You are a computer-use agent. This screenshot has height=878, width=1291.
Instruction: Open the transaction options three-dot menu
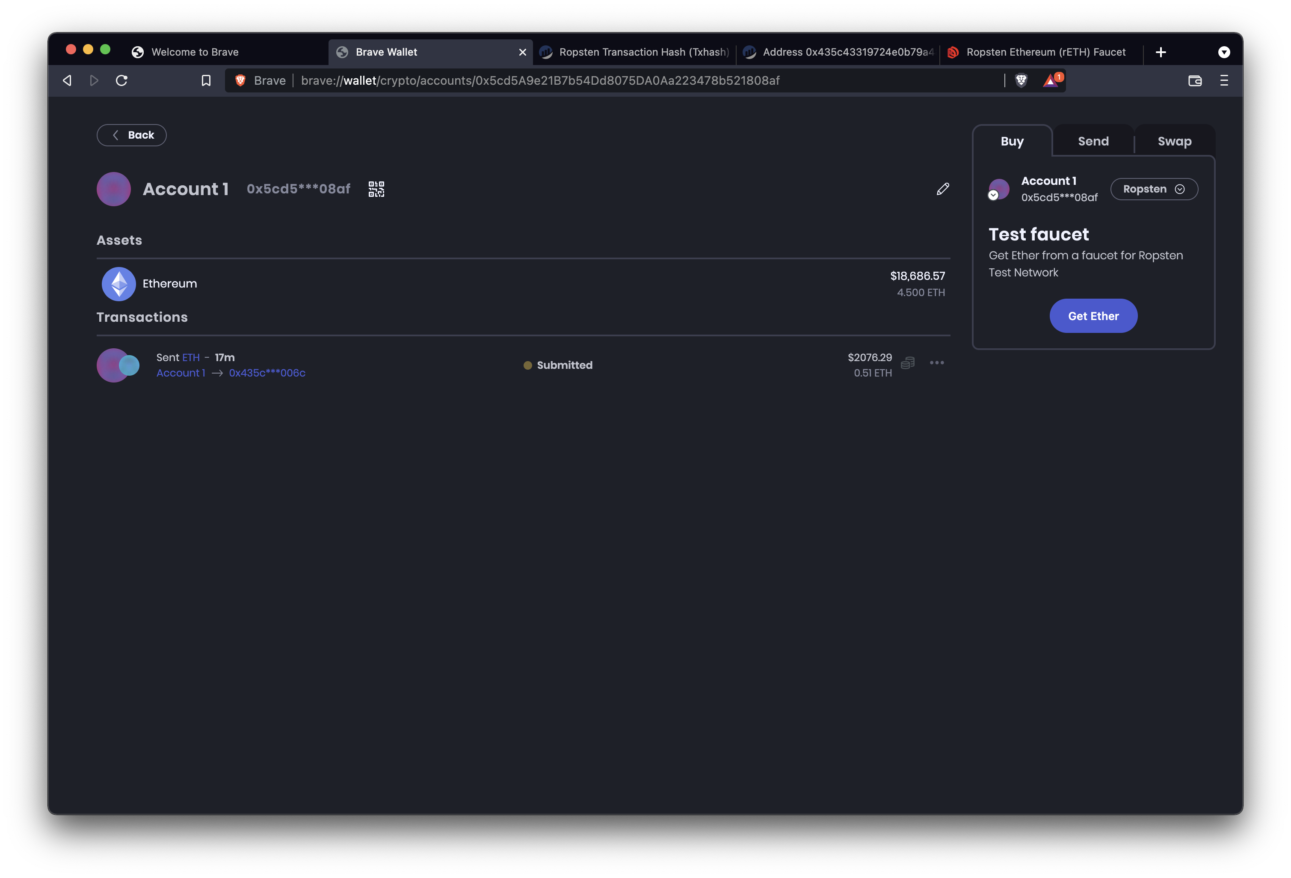click(x=937, y=362)
